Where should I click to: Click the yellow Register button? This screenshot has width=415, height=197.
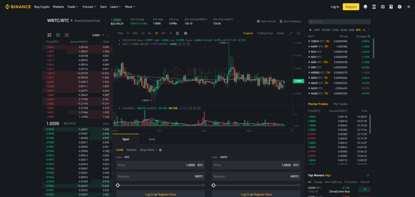pyautogui.click(x=351, y=7)
